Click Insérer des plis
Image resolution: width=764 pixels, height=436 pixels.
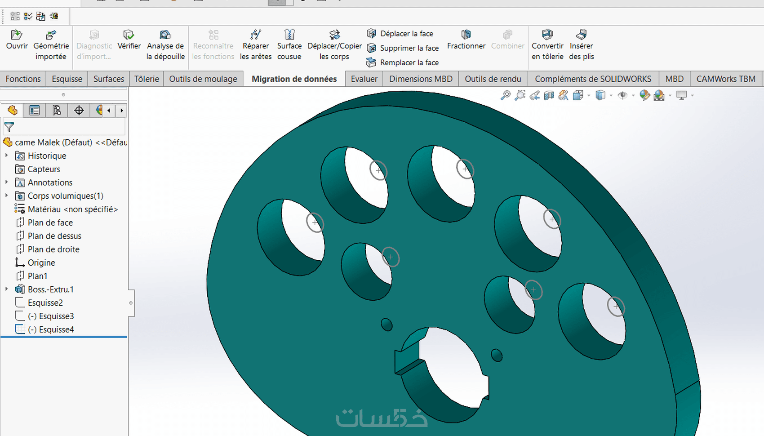coord(582,45)
